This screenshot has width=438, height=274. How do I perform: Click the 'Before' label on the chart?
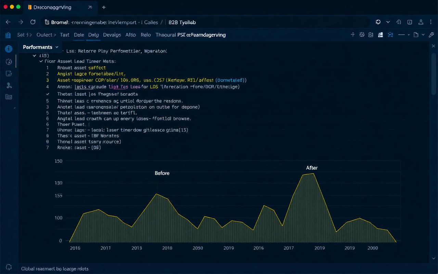tap(162, 173)
